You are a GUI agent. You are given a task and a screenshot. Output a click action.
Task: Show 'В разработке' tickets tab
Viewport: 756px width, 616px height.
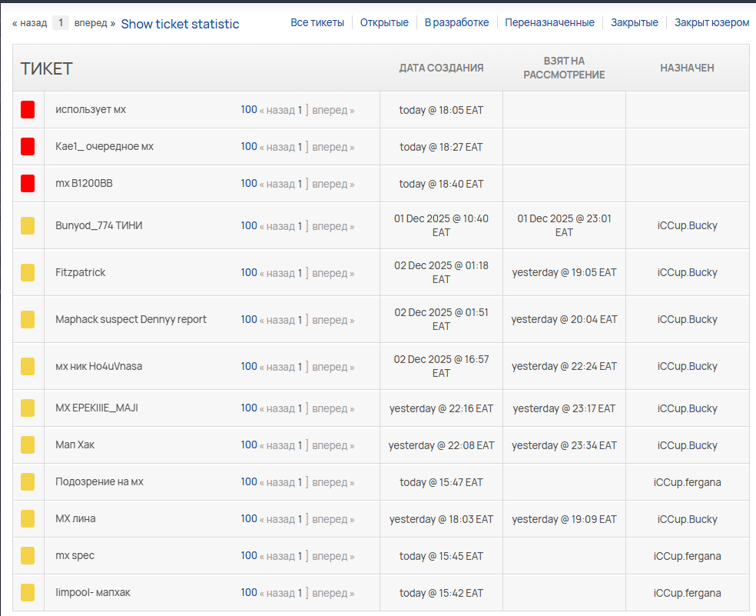click(x=456, y=22)
